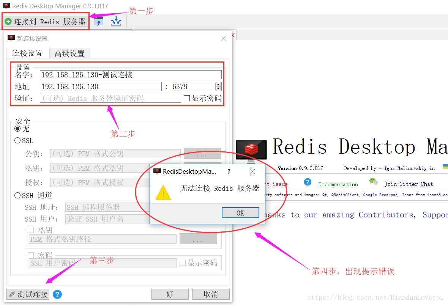Click the 测试连接 test connection button
Image resolution: width=448 pixels, height=305 pixels.
(28, 294)
